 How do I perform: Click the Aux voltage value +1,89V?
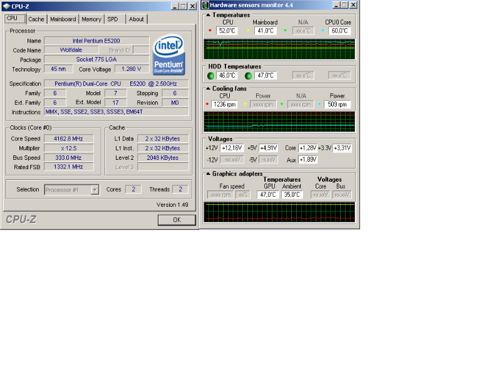[x=307, y=160]
